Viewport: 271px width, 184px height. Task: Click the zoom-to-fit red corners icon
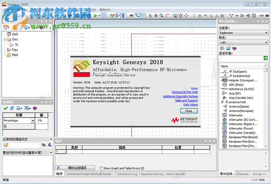(x=181, y=16)
